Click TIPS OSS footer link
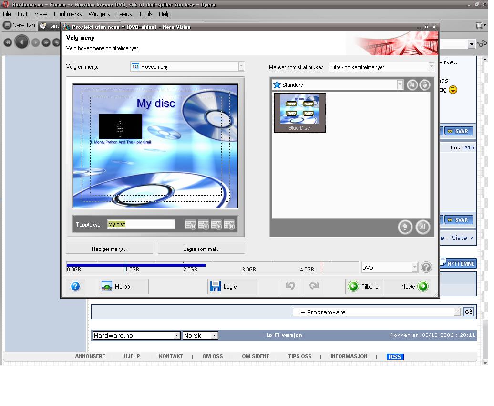 click(x=300, y=356)
